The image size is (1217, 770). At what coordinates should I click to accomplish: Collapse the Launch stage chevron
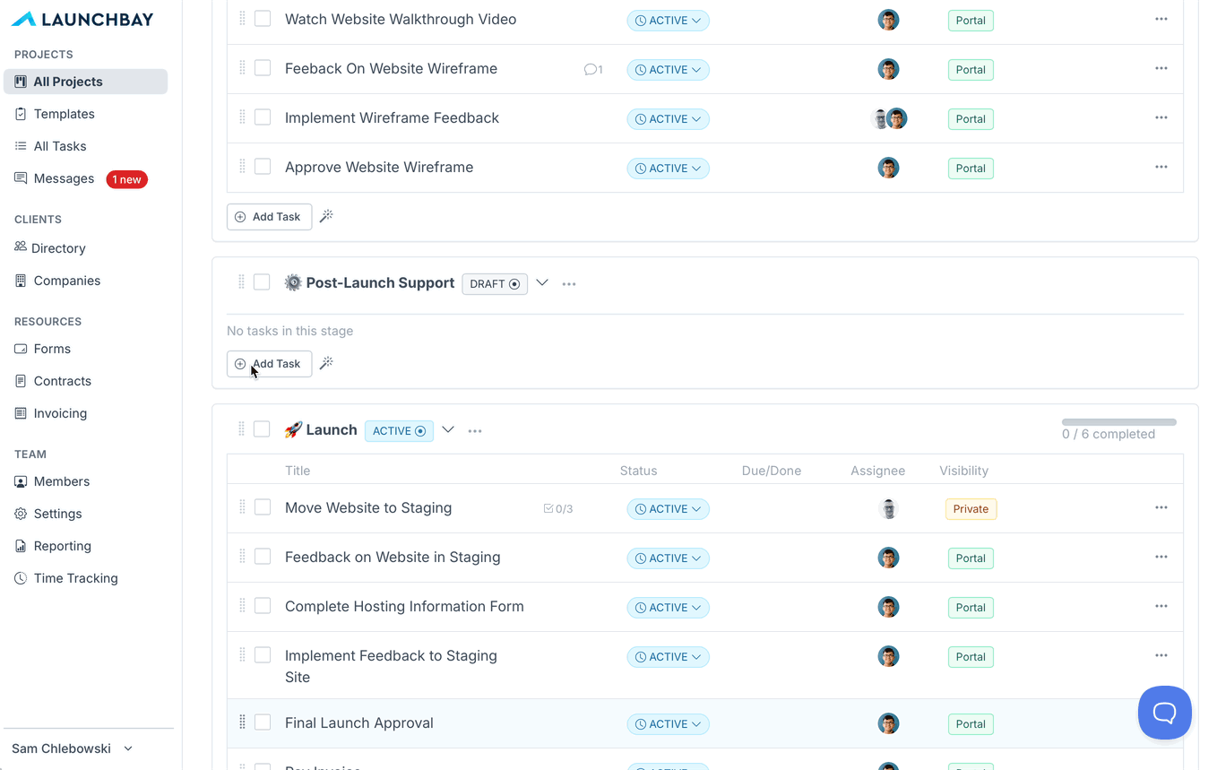pyautogui.click(x=448, y=429)
